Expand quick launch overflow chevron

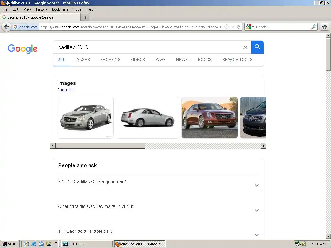click(56, 243)
